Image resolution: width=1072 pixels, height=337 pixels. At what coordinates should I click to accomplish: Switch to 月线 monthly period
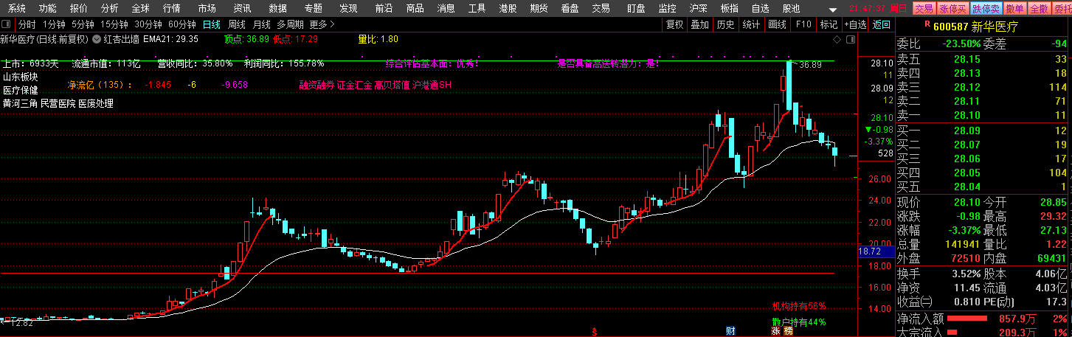[261, 24]
